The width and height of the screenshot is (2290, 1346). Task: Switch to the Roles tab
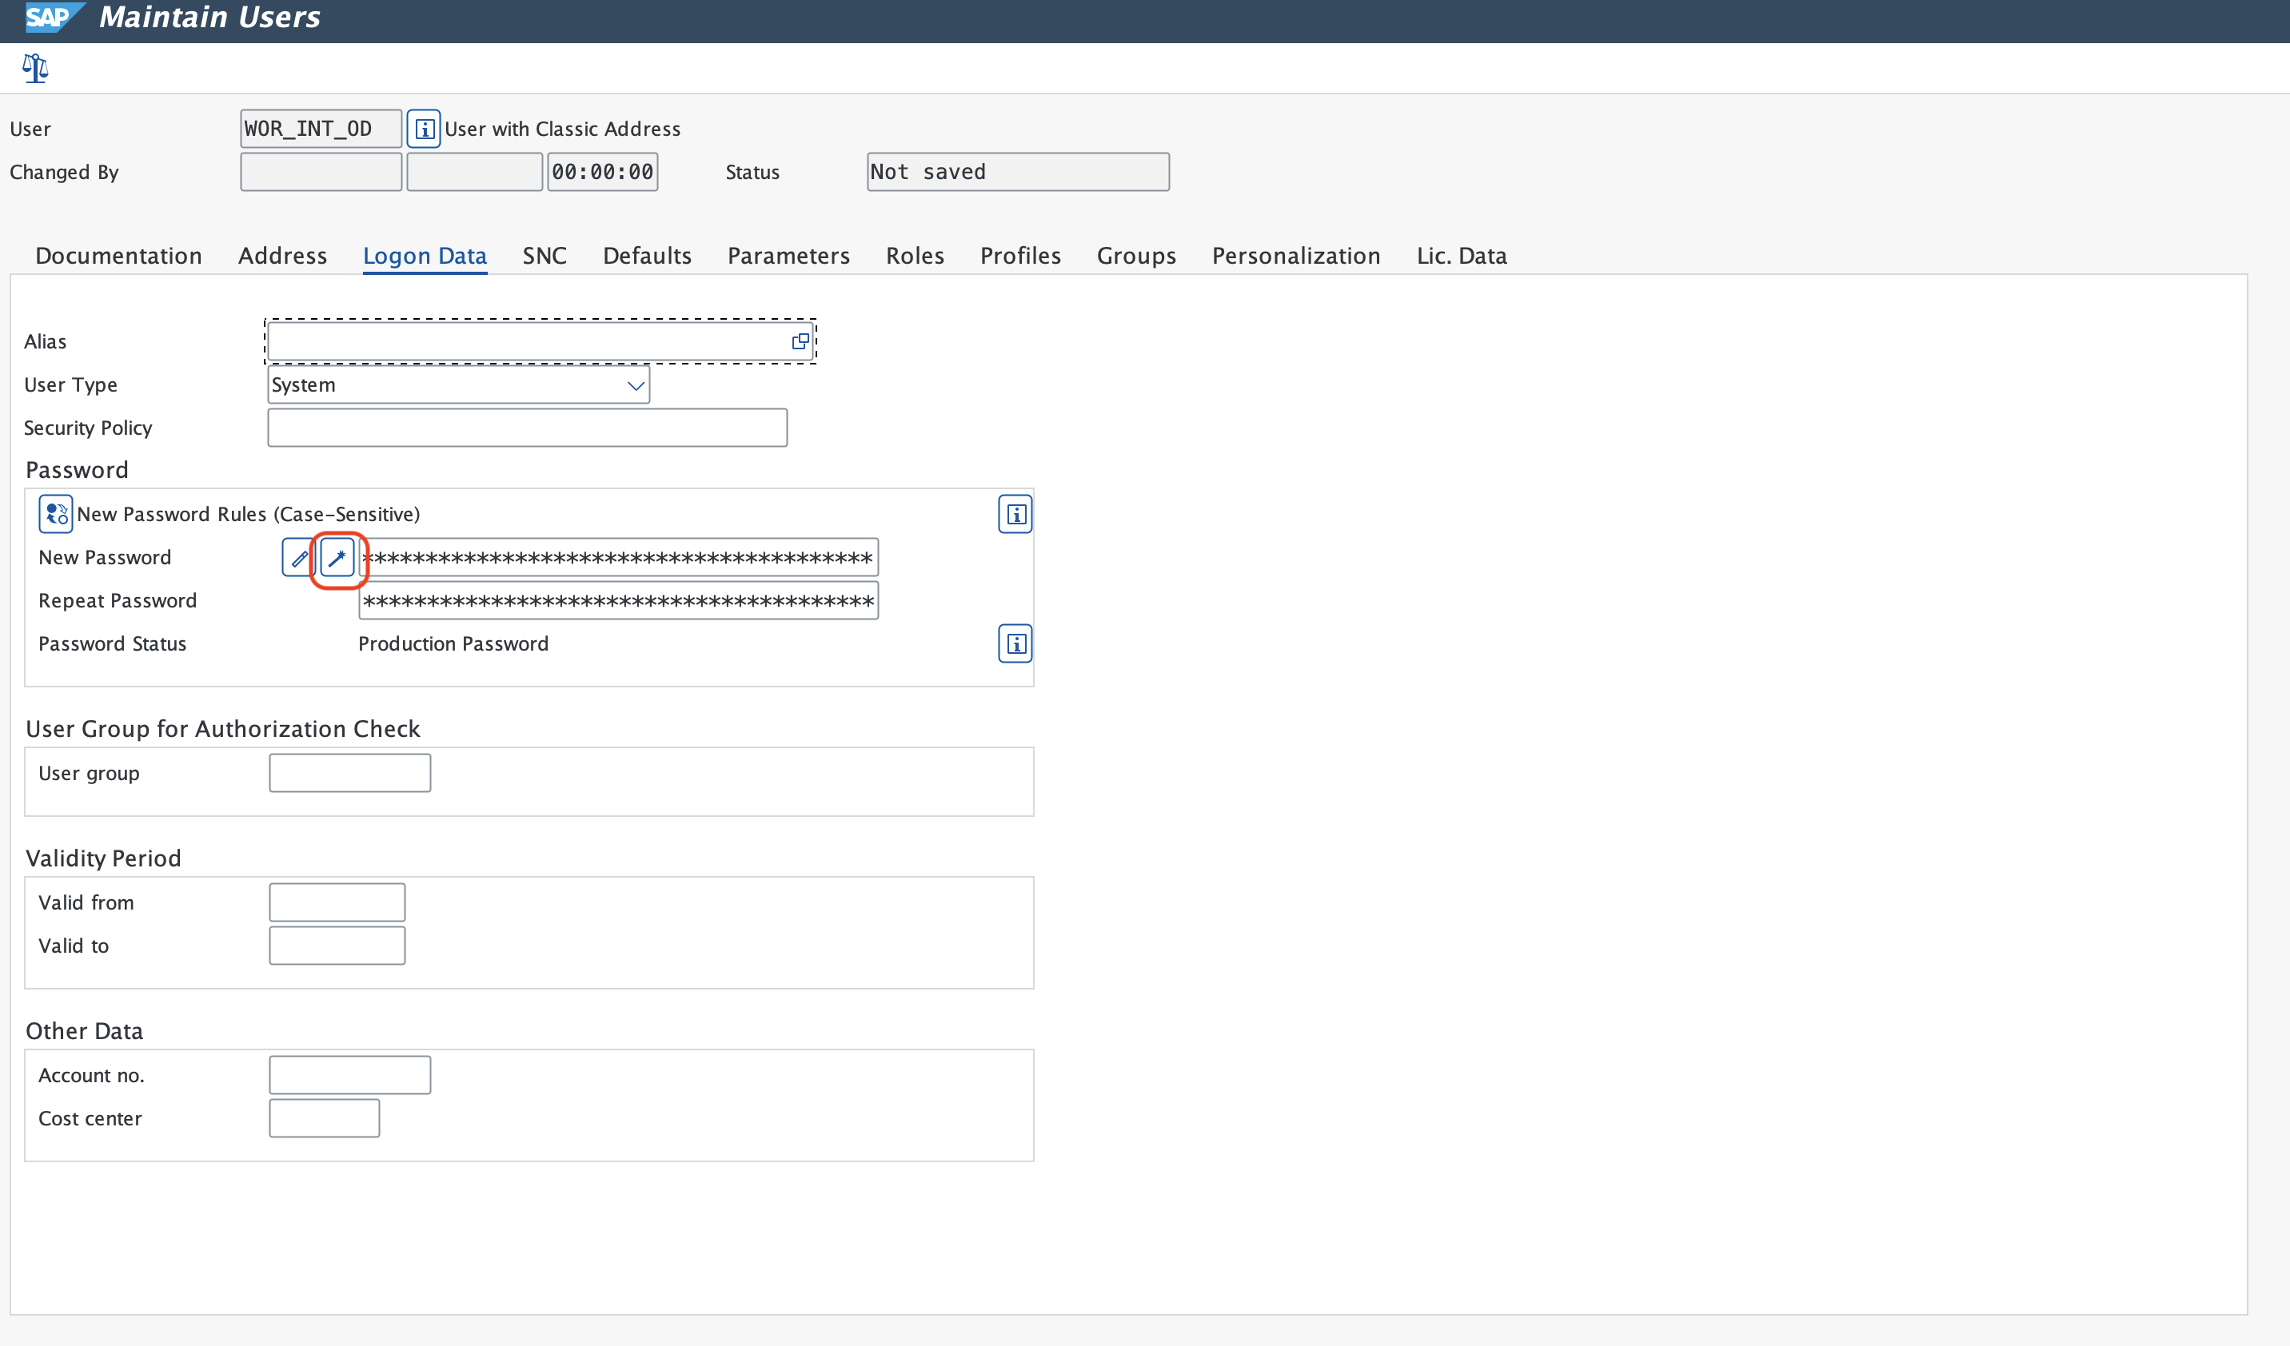pyautogui.click(x=914, y=255)
